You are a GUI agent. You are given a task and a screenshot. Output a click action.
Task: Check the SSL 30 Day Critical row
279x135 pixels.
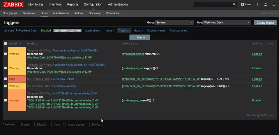tap(6, 79)
